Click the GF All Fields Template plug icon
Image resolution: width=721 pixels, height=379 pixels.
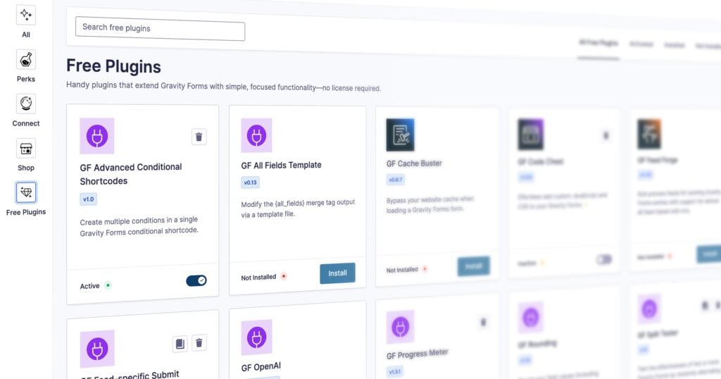(x=256, y=136)
